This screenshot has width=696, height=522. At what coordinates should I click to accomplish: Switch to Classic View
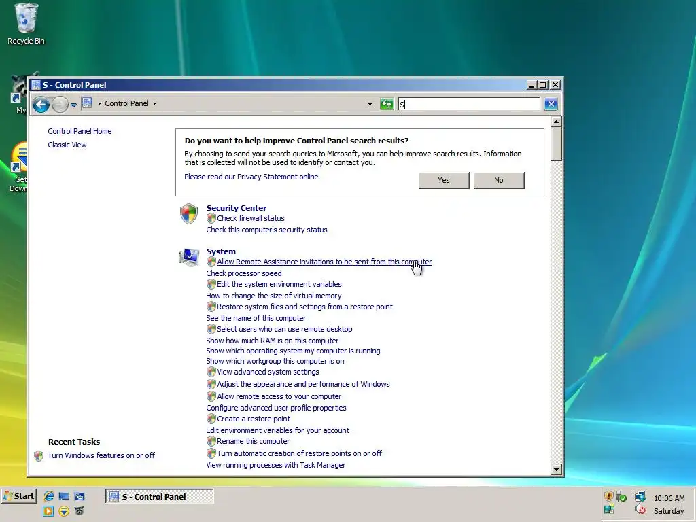[67, 145]
